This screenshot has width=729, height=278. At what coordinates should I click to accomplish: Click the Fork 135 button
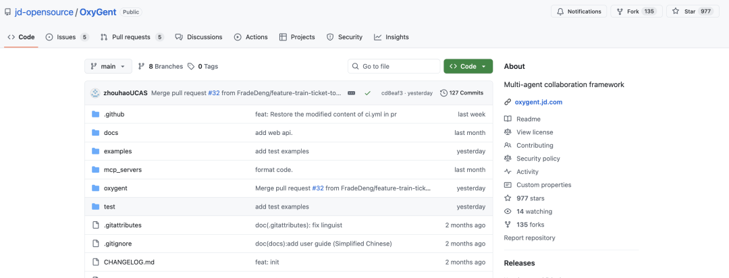[x=637, y=11]
